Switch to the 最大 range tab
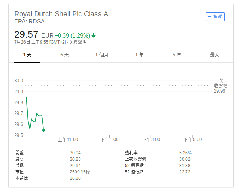 click(x=214, y=55)
